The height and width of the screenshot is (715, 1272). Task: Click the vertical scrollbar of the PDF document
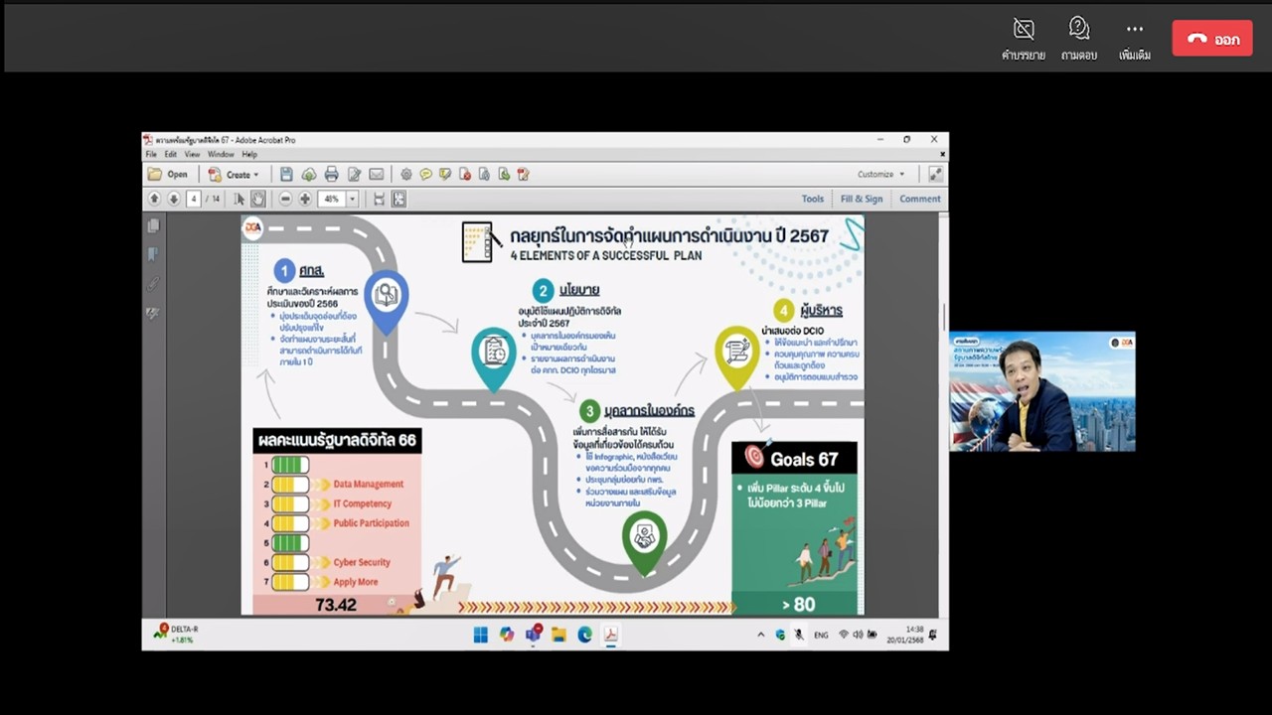tap(943, 318)
